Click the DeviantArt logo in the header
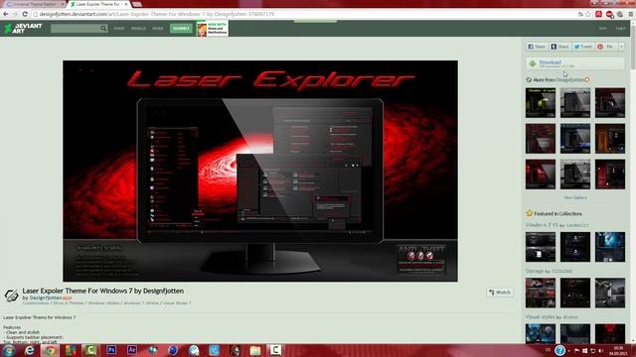The width and height of the screenshot is (636, 357). point(23,29)
